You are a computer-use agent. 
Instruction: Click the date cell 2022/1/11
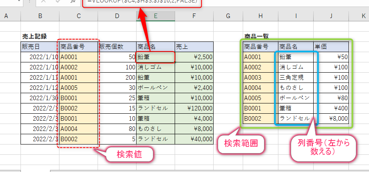[40, 78]
